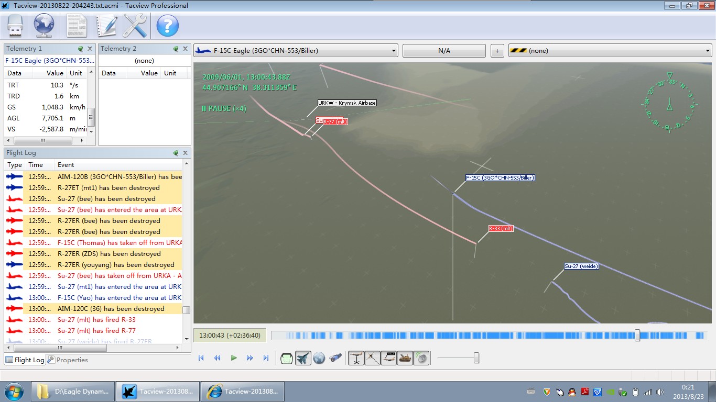The image size is (716, 402).
Task: Adjust the slider beside view buttons
Action: 476,358
